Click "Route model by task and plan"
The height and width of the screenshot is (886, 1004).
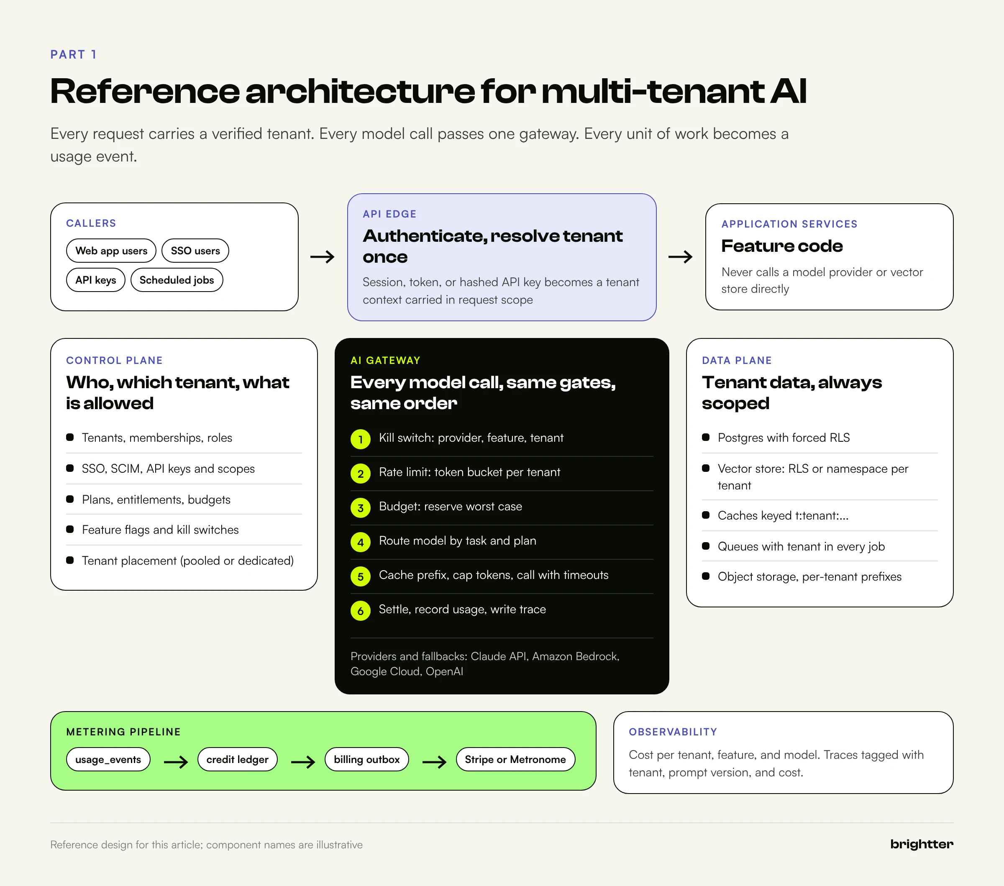pyautogui.click(x=457, y=541)
